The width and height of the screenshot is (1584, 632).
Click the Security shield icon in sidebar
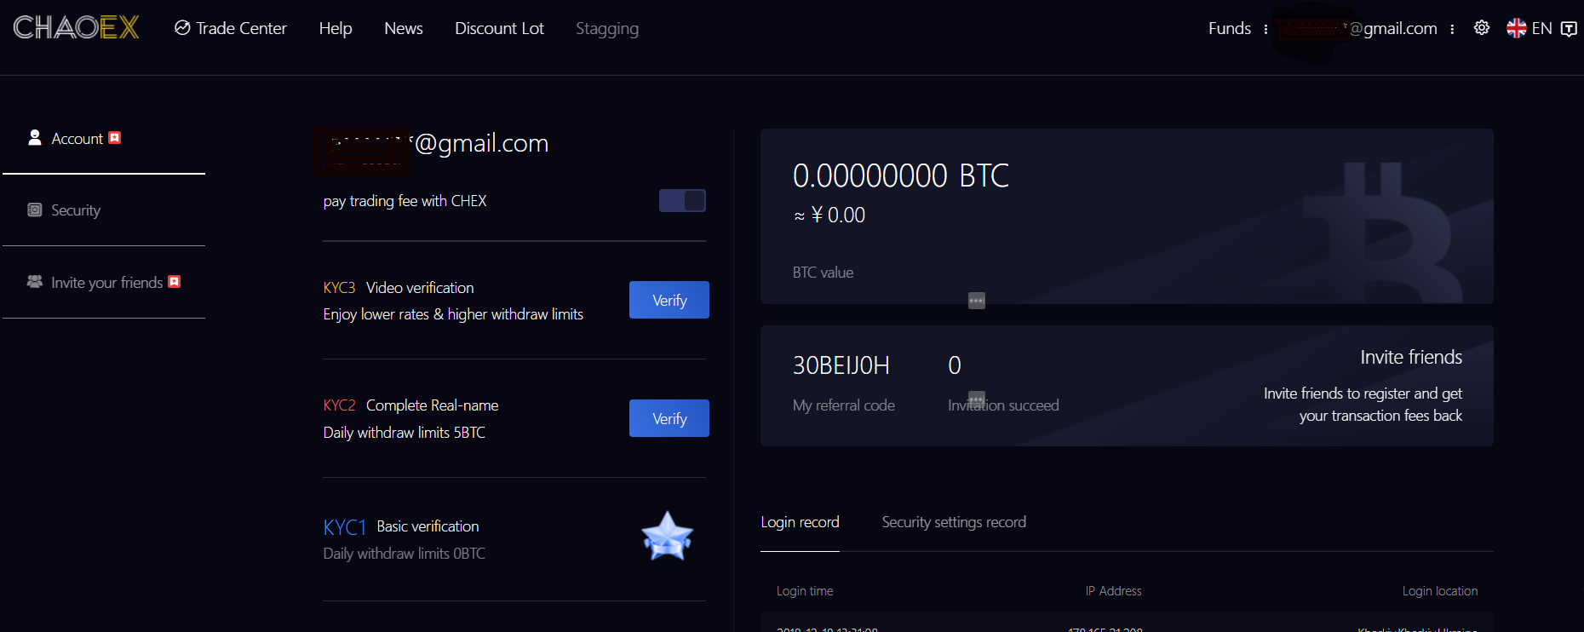[35, 210]
